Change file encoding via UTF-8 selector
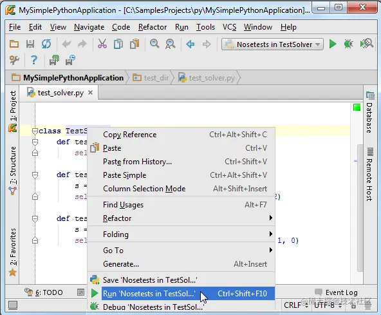 (x=328, y=305)
